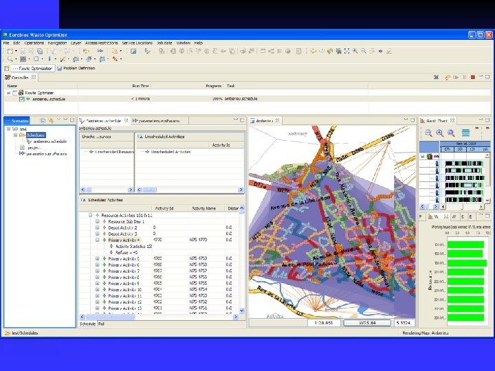Click the Activity Name column header
495x371 pixels.
204,208
